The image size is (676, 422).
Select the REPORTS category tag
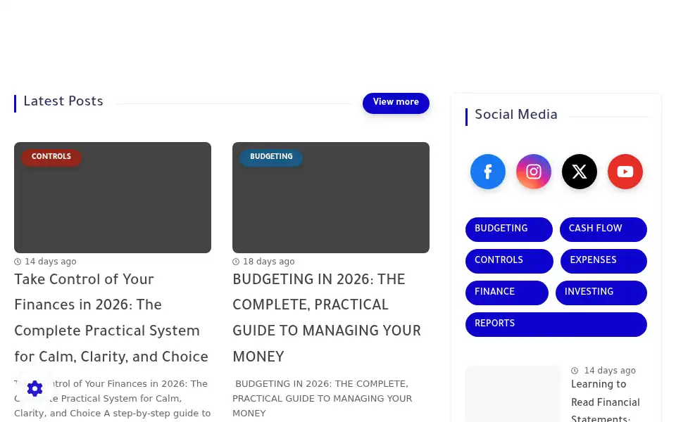pyautogui.click(x=556, y=324)
